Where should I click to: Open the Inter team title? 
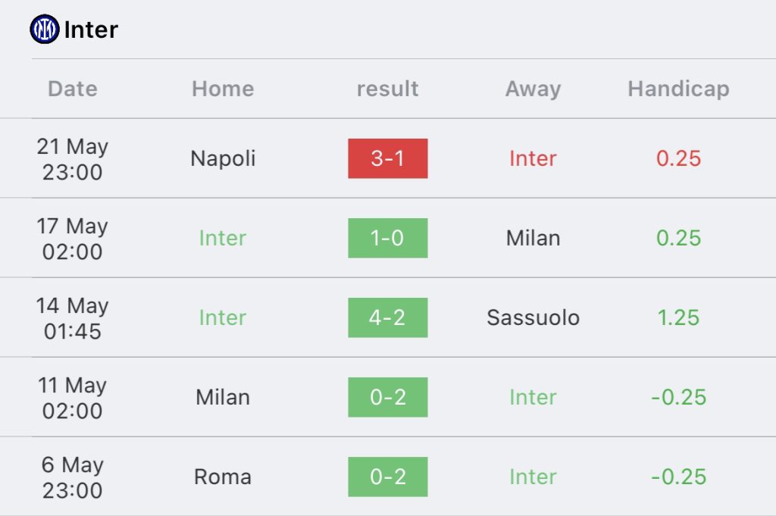tap(91, 30)
